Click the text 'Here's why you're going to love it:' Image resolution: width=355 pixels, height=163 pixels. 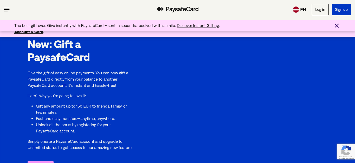point(57,96)
